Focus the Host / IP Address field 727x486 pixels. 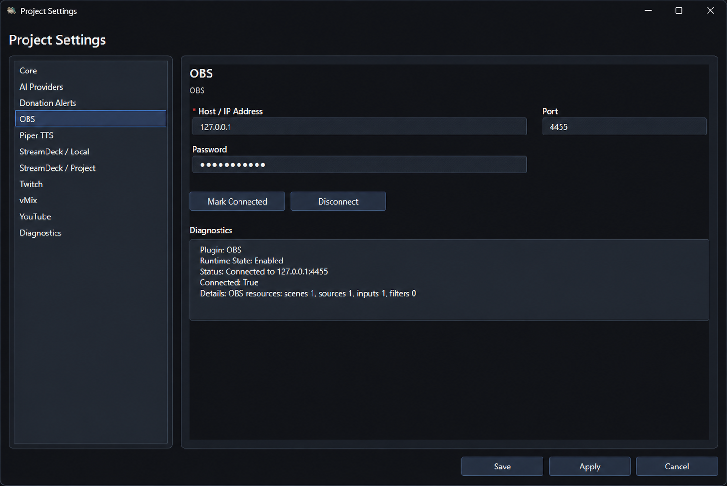pyautogui.click(x=359, y=127)
